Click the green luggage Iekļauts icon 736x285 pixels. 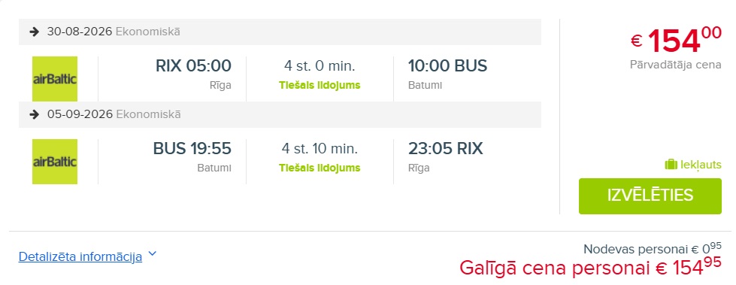click(x=671, y=165)
